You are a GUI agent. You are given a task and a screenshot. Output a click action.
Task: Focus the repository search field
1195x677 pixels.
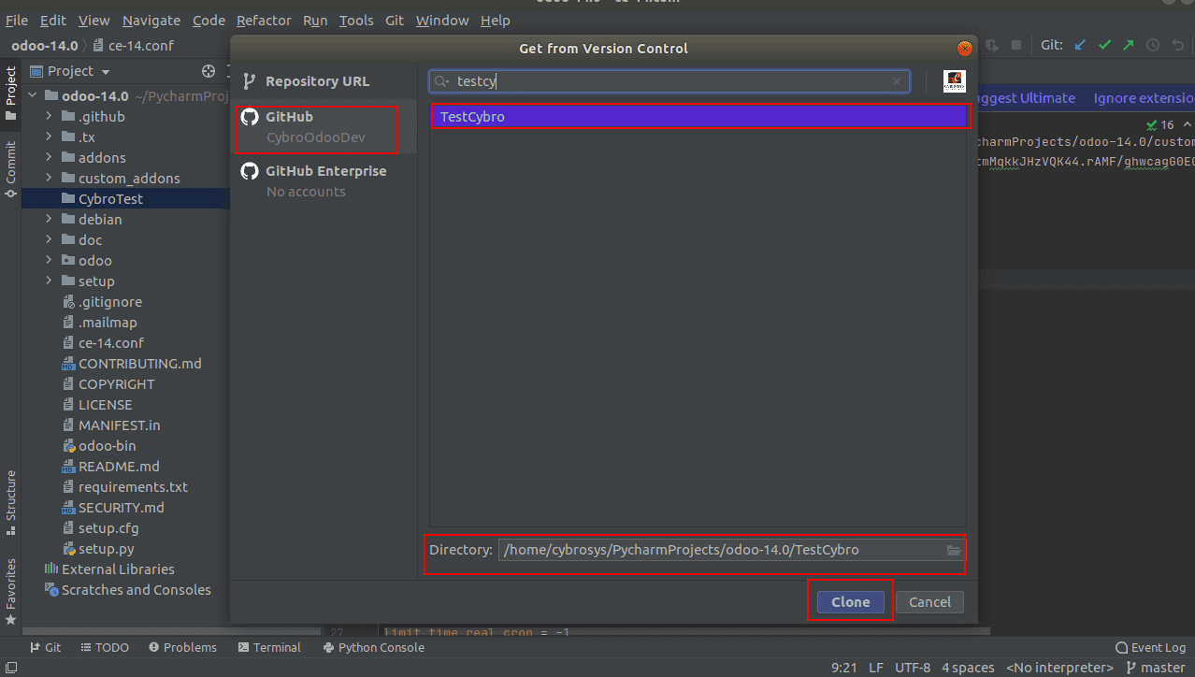pyautogui.click(x=669, y=81)
